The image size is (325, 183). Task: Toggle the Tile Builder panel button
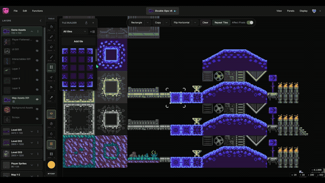click(51, 144)
